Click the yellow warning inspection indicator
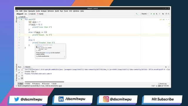This screenshot has height=106, width=188. tap(161, 19)
